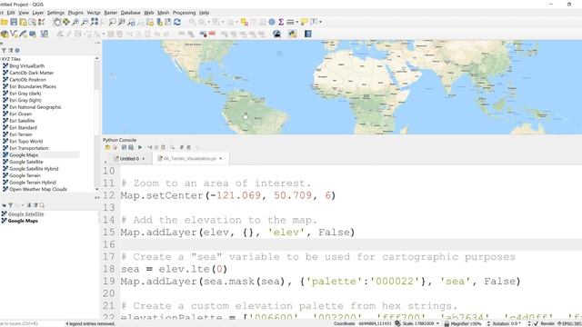Click code line 15 Map.addLayer elev

(237, 233)
